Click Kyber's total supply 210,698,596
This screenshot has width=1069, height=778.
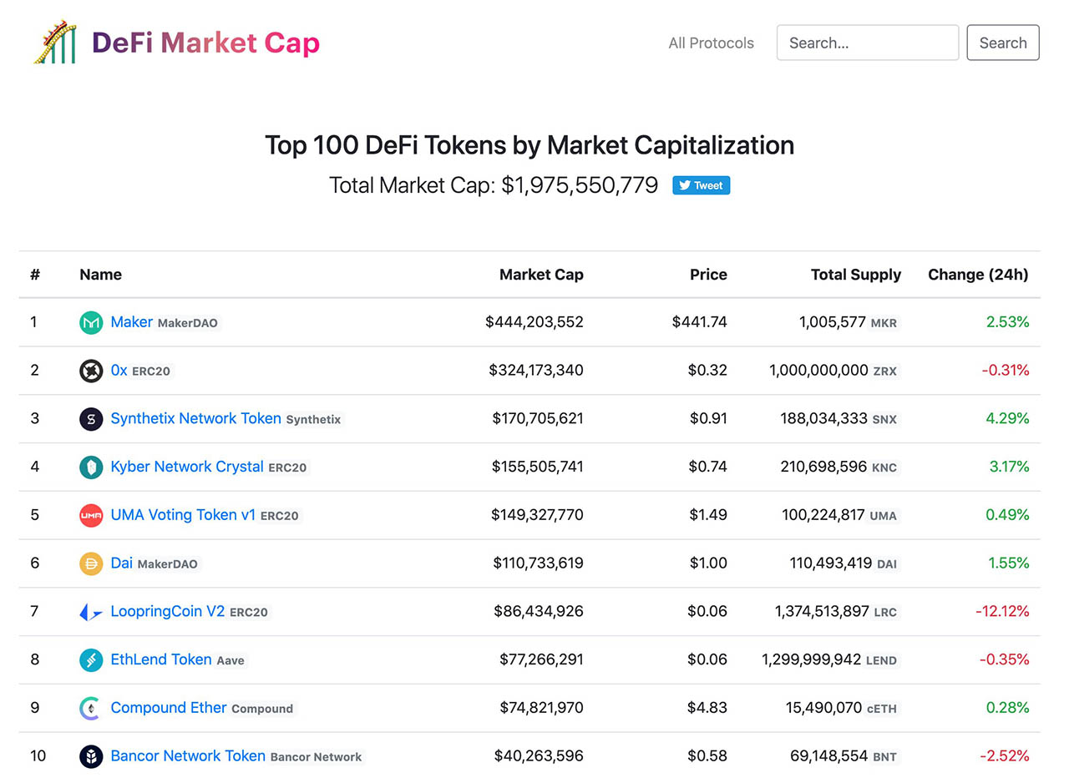824,467
